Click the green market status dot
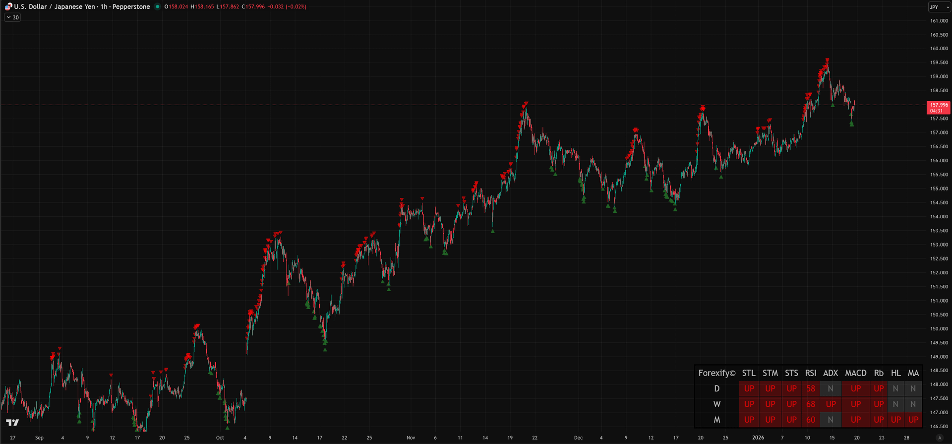 (158, 6)
